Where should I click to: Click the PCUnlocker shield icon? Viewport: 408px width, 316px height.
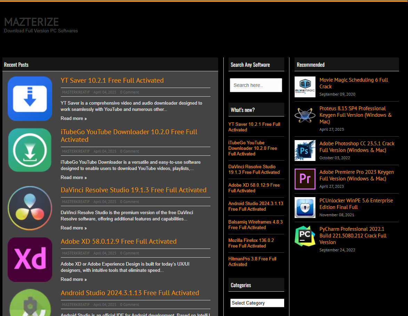tap(305, 208)
